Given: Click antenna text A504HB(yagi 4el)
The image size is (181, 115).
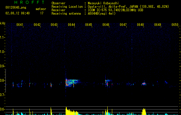Looking at the screenshot, I should point(102,14).
